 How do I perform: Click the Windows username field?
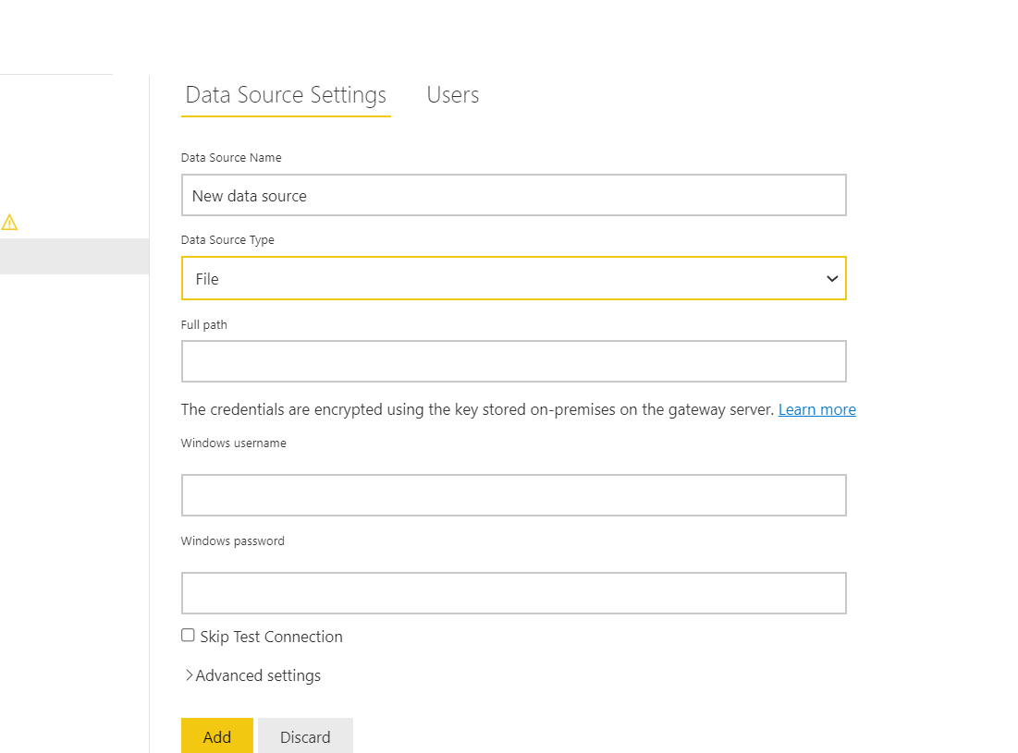click(513, 495)
